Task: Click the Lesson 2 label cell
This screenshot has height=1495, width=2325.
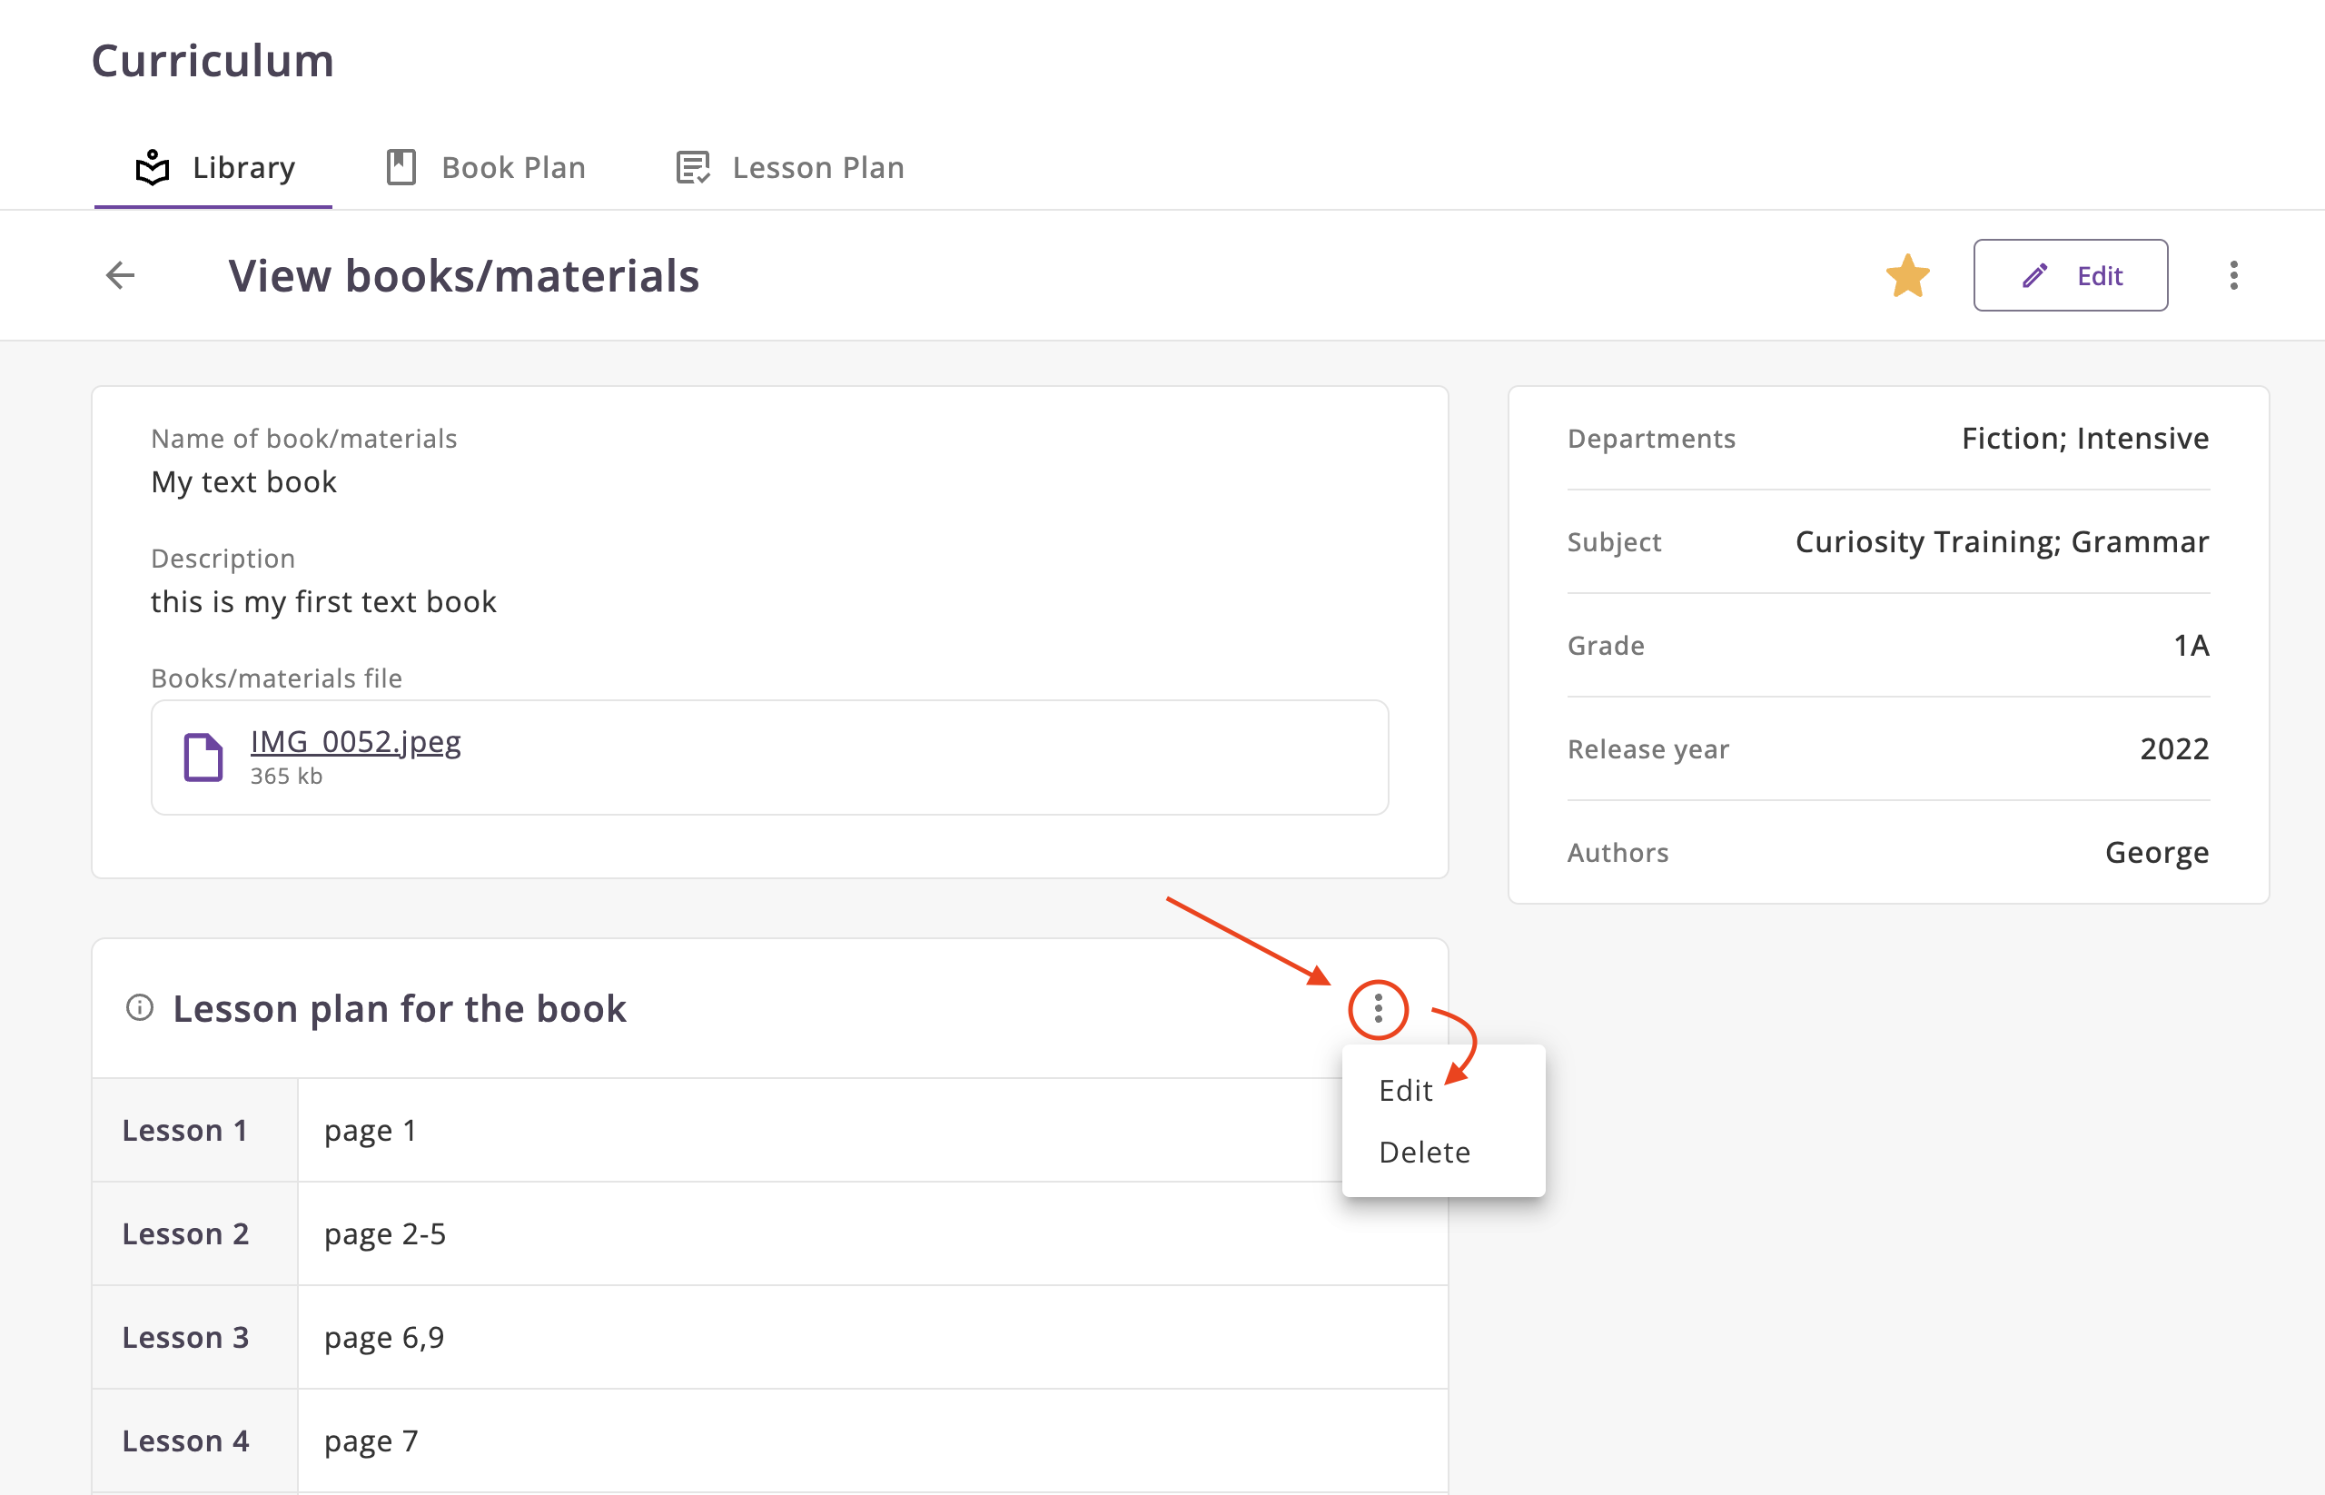Action: (185, 1233)
